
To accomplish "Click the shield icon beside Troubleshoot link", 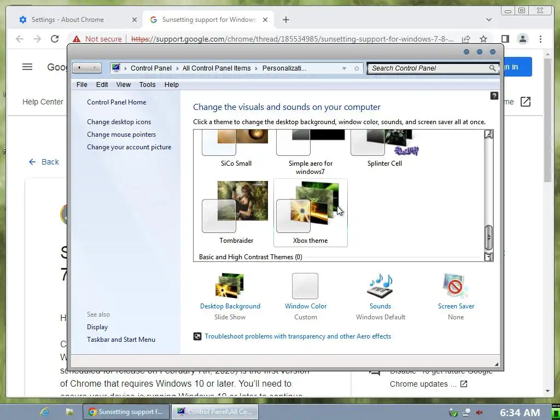I will (197, 336).
